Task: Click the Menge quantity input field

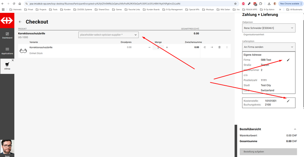Action: (158, 47)
